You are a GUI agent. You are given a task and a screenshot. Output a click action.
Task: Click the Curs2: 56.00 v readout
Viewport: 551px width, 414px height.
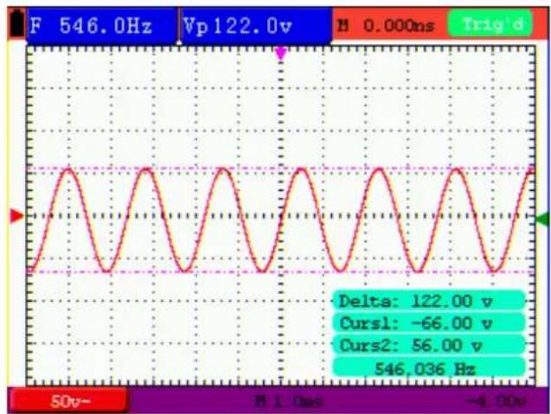coord(428,346)
